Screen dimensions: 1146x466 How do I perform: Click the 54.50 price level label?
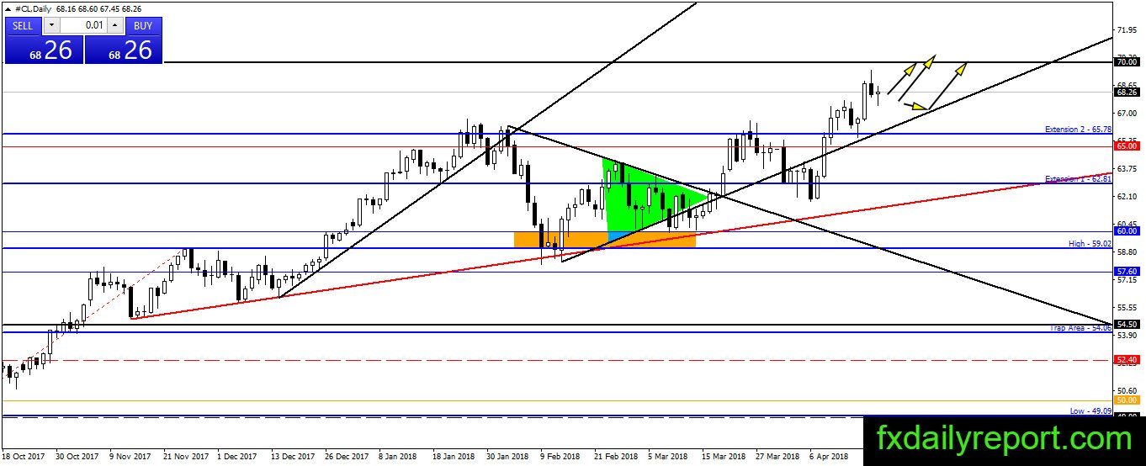point(1126,325)
